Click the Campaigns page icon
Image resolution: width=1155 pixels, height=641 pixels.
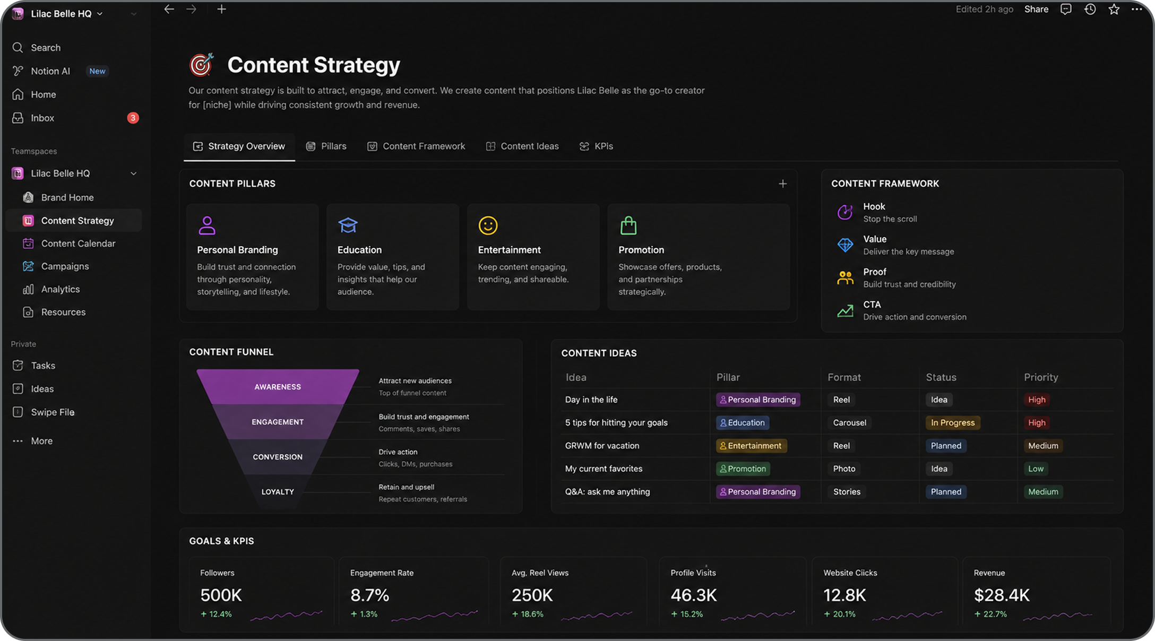28,266
